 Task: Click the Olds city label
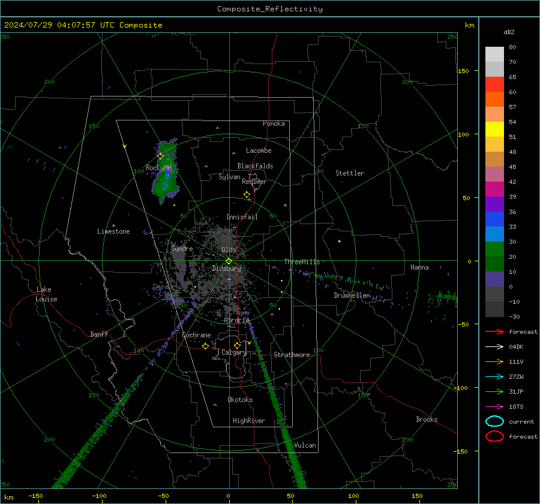(229, 250)
